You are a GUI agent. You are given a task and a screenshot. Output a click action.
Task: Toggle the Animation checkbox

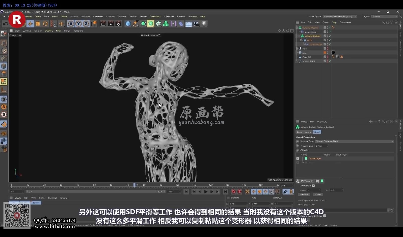tap(313, 186)
